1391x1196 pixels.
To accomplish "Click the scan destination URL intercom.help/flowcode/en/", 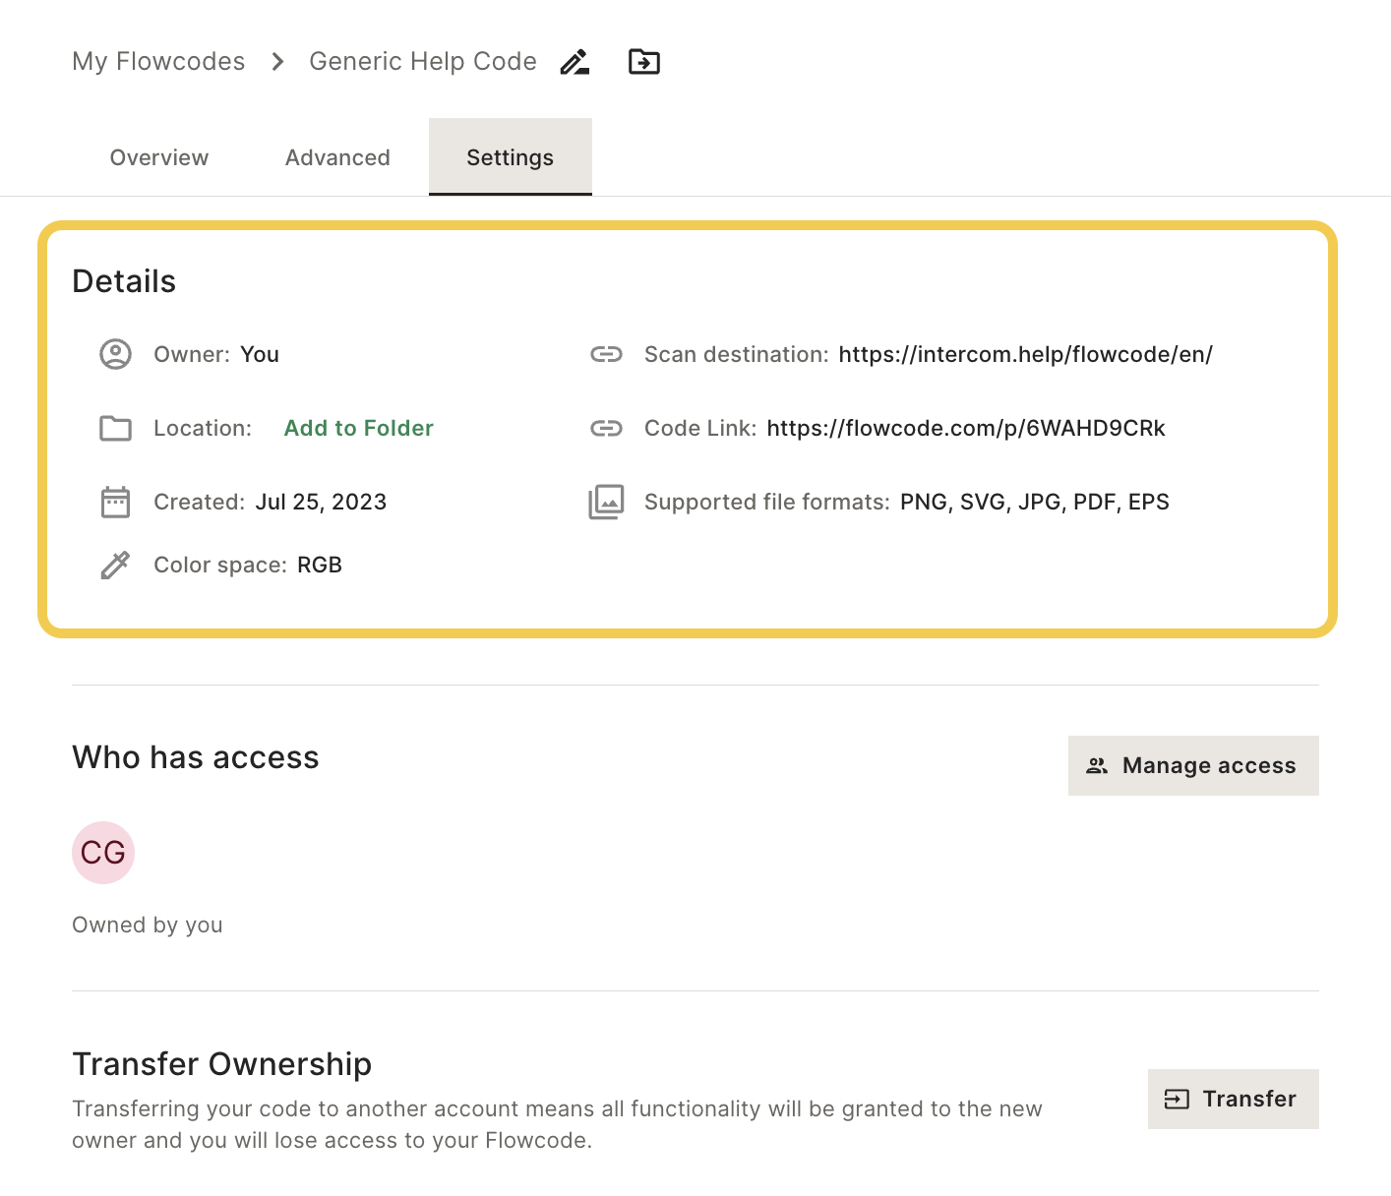I will click(1026, 354).
